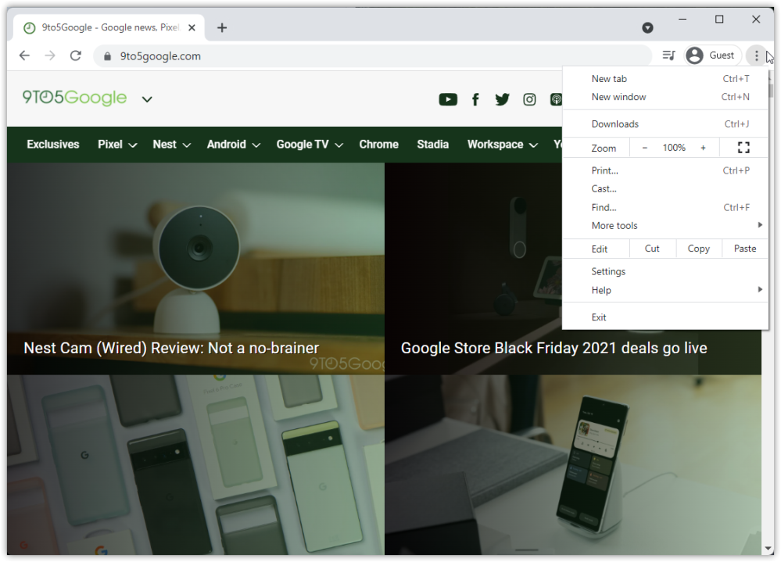Open the Instagram icon in header
The image size is (781, 562).
coord(529,99)
